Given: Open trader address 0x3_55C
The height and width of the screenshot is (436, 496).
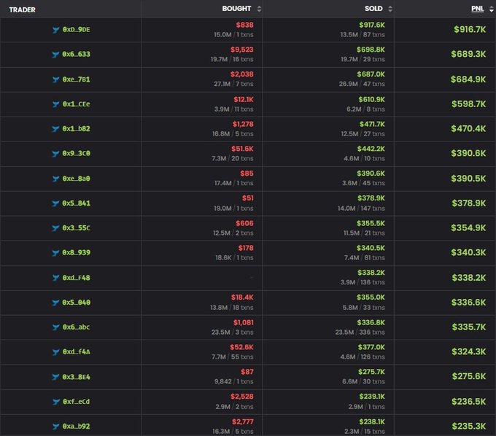Looking at the screenshot, I should point(77,228).
